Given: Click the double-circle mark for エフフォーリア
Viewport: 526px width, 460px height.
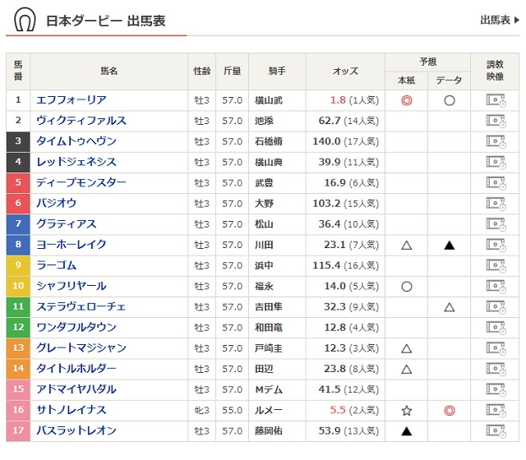Looking at the screenshot, I should [406, 100].
